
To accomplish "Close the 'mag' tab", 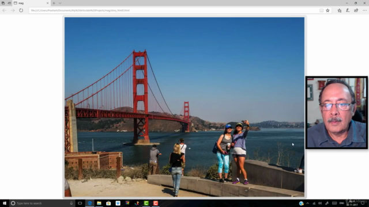I will pyautogui.click(x=47, y=3).
